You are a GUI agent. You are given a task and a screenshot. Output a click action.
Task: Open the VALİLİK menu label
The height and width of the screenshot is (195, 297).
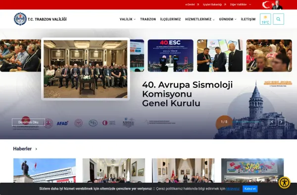[126, 19]
